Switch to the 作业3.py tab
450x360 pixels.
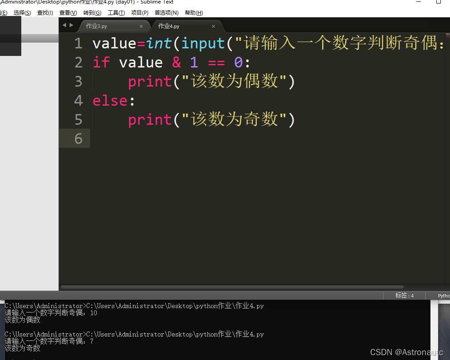(114, 26)
